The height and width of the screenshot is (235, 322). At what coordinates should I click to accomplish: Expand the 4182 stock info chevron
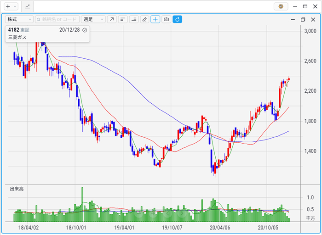(x=85, y=30)
